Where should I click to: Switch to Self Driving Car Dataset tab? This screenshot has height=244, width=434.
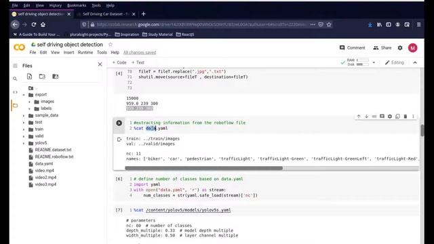tap(106, 14)
